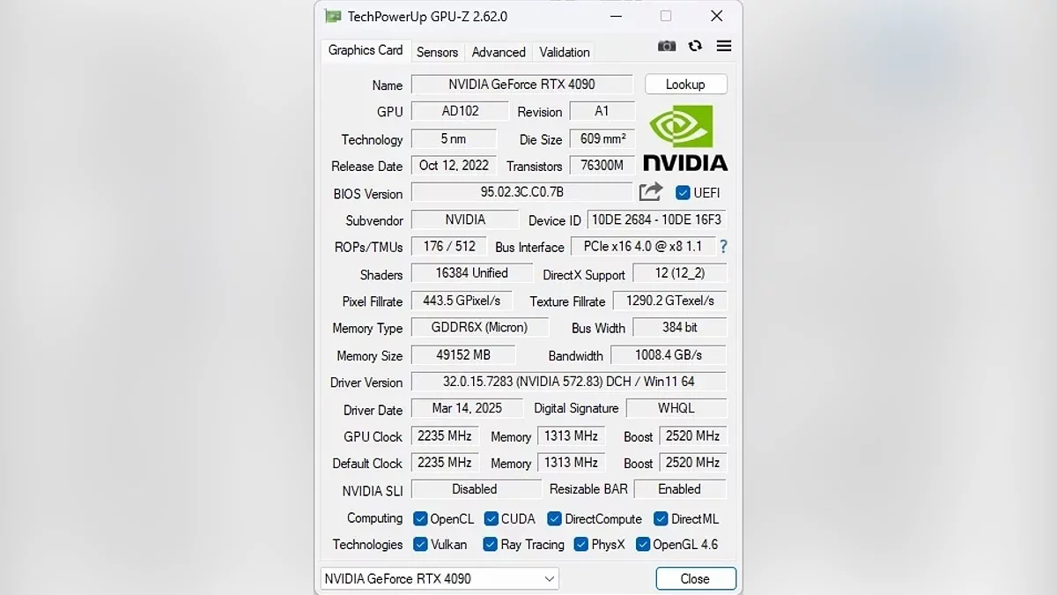Click the Driver Date value Mar 14, 2025
The width and height of the screenshot is (1057, 595).
point(467,408)
